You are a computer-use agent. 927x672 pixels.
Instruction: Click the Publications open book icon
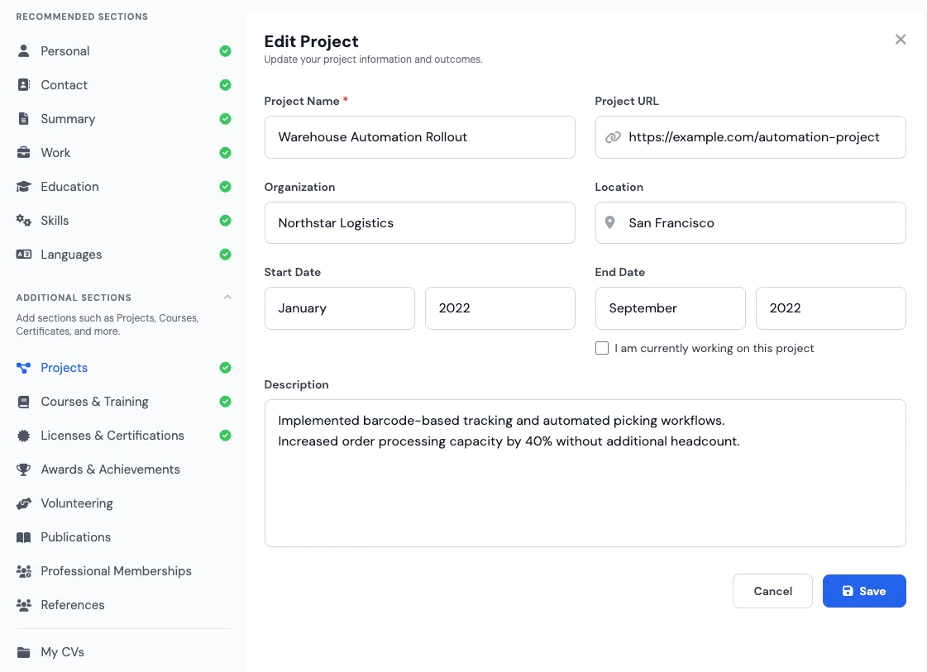coord(24,537)
